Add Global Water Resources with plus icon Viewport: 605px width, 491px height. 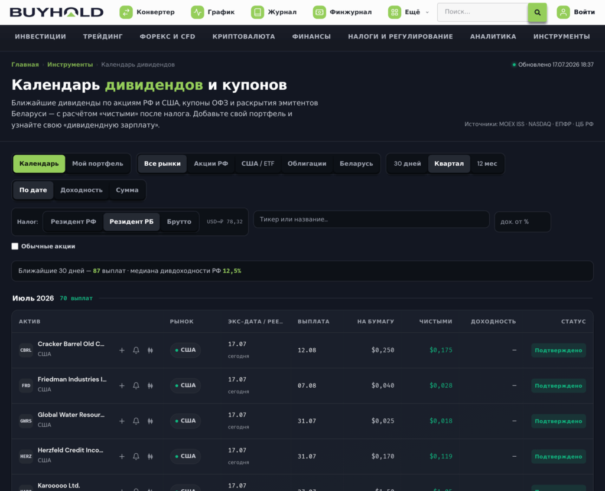coord(122,421)
